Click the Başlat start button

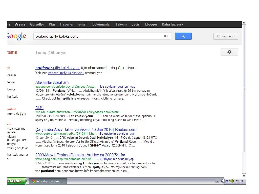pyautogui.click(x=17, y=181)
